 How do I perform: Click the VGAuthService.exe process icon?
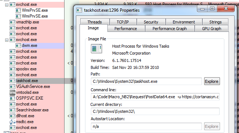coord(12,87)
